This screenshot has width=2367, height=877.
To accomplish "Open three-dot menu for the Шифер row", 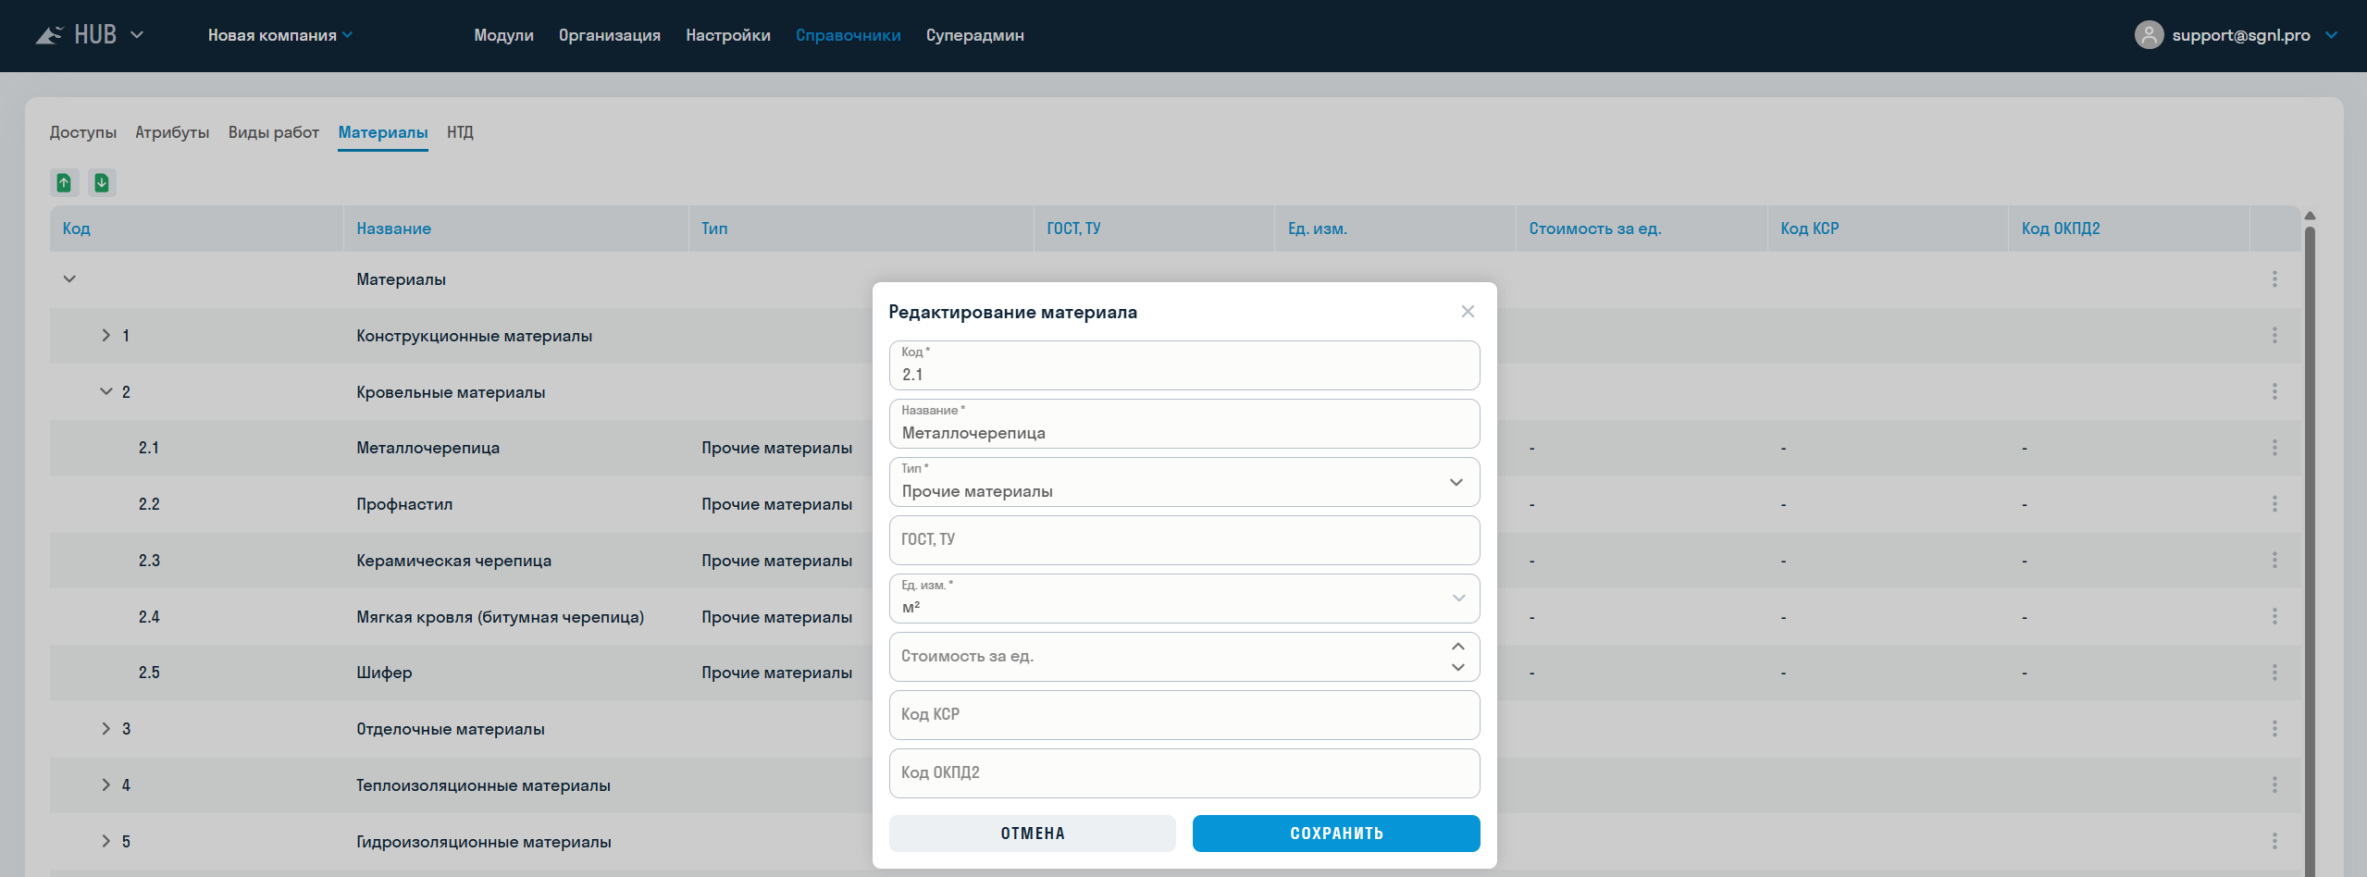I will pyautogui.click(x=2274, y=673).
